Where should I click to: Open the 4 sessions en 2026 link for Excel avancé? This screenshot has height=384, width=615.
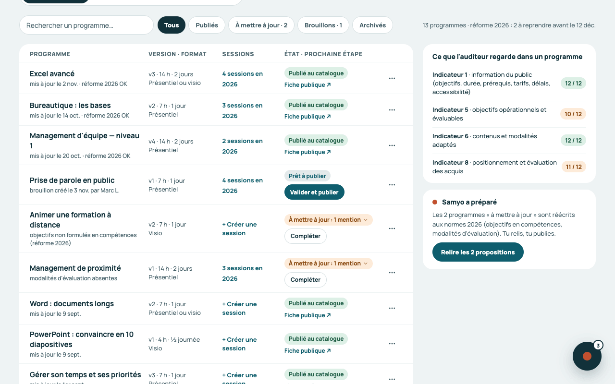[243, 79]
